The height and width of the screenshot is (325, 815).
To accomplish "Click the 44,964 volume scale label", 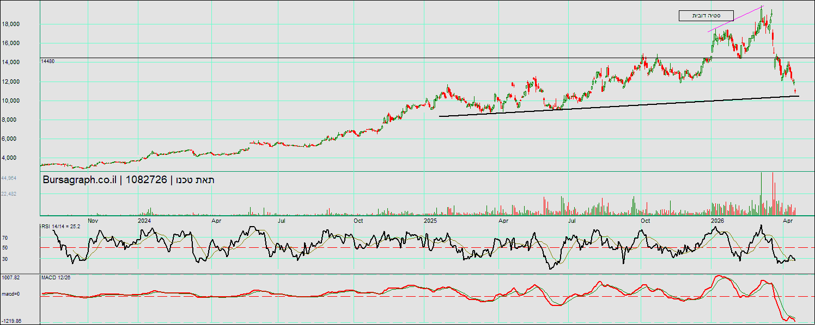I will [x=9, y=178].
